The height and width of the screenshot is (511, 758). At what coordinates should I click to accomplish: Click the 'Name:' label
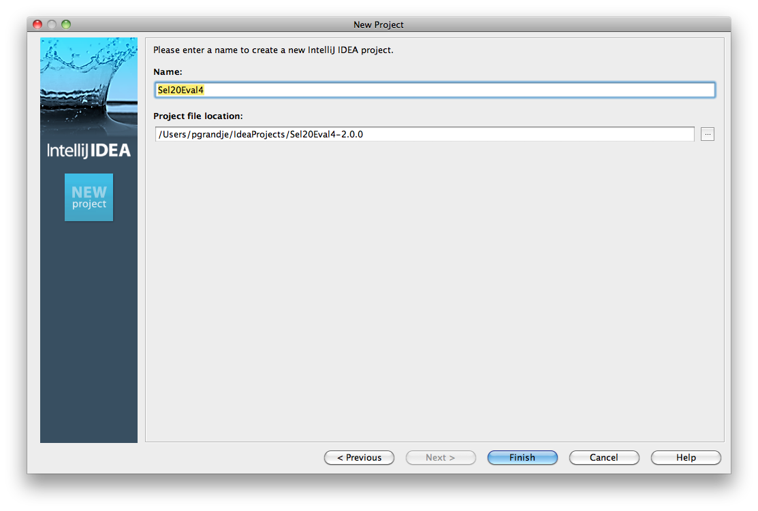pyautogui.click(x=168, y=71)
